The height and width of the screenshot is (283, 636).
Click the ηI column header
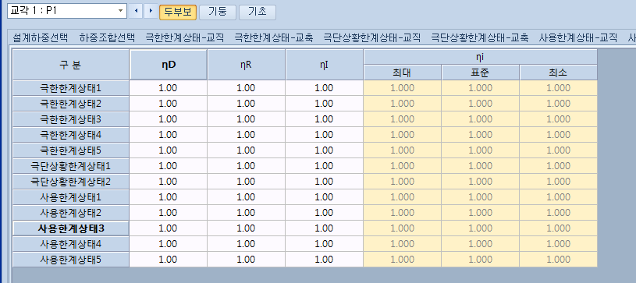(x=324, y=65)
